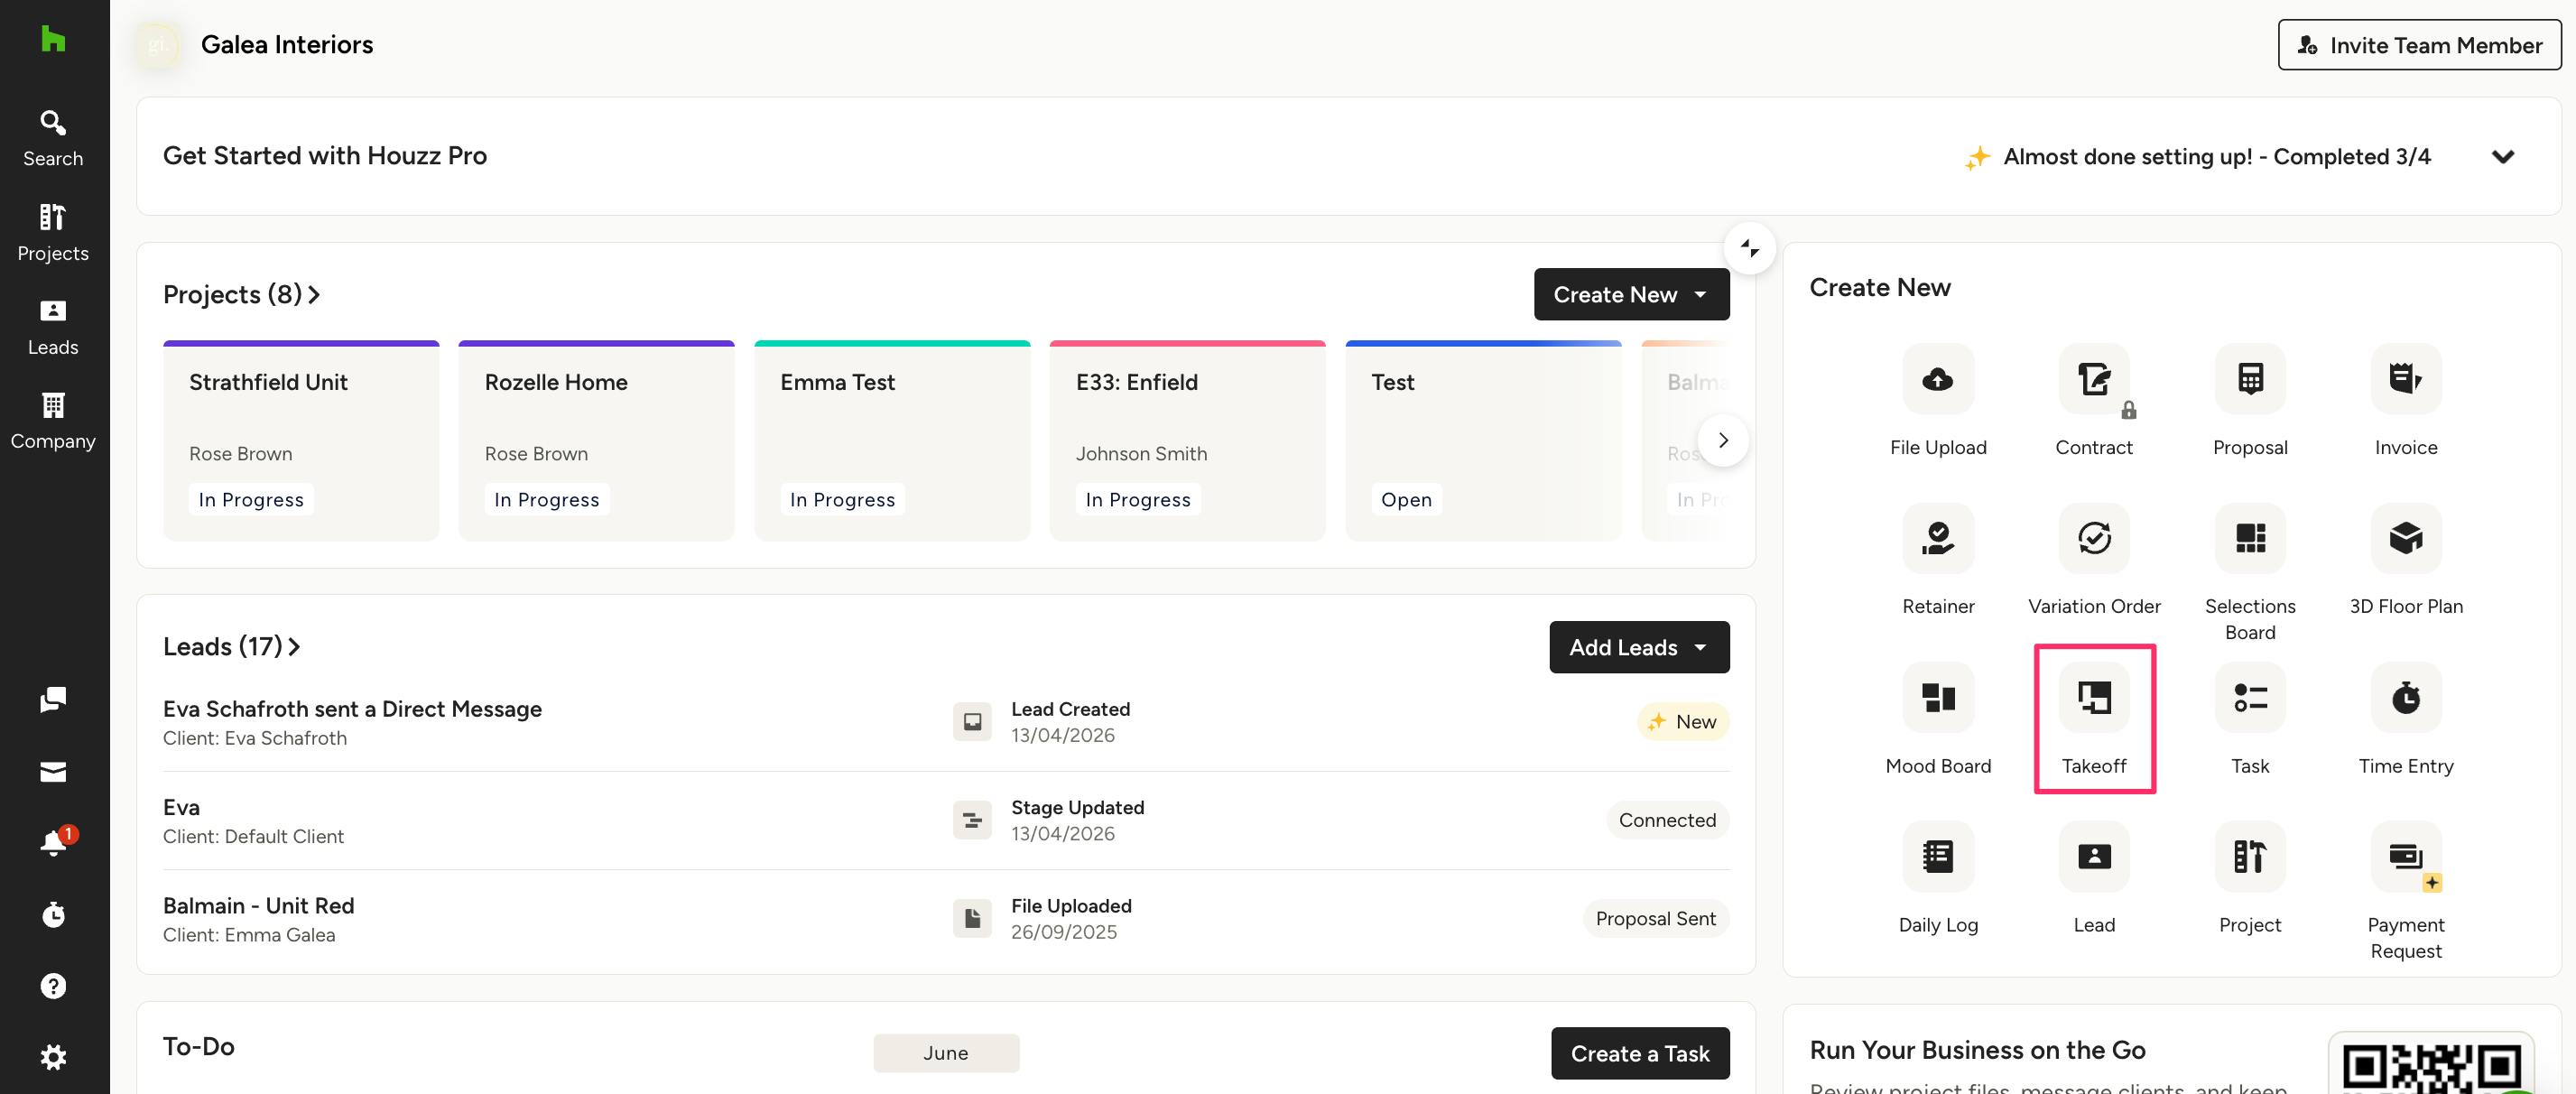Screen dimensions: 2576x1094
Task: Click the Connected lead status badge
Action: 1667,820
